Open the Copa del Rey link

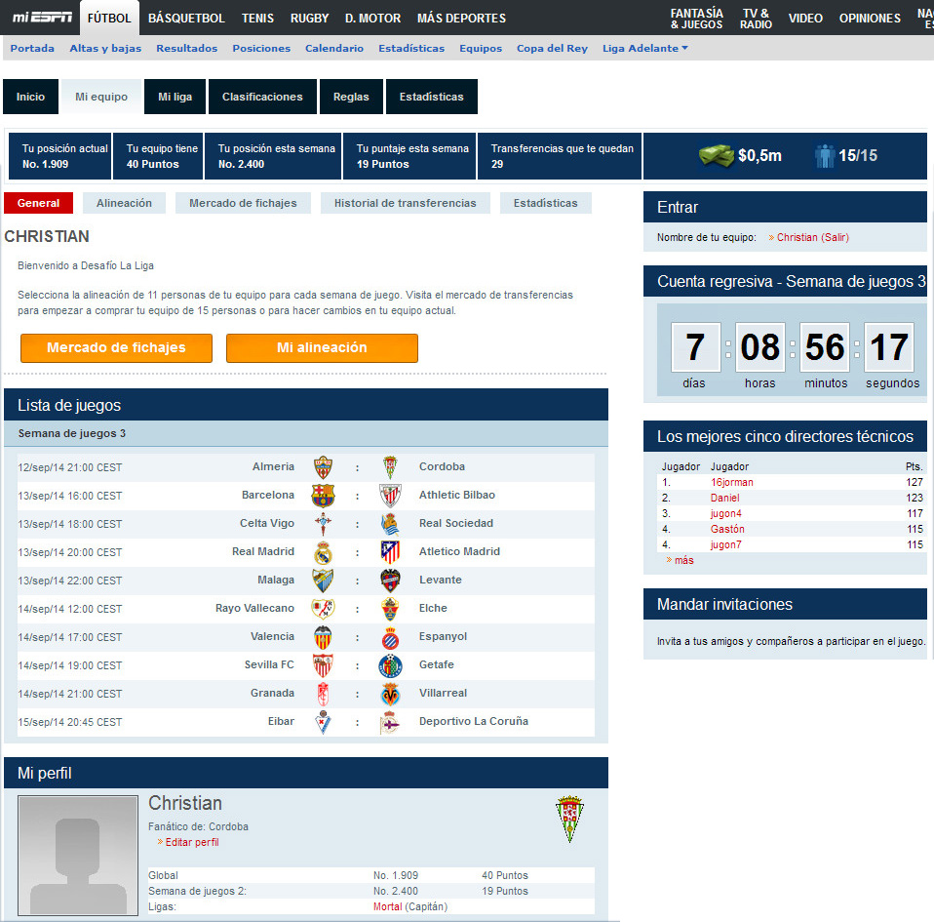pyautogui.click(x=552, y=48)
